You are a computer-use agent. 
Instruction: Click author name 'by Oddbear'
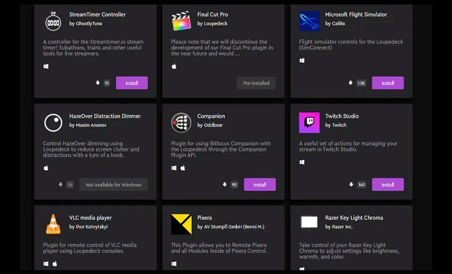tap(210, 125)
